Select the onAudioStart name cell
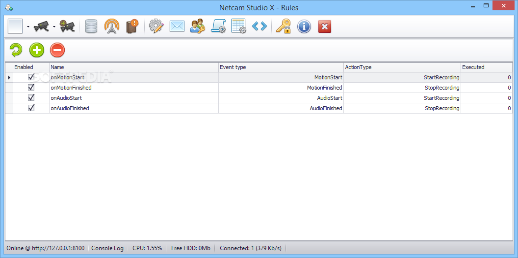Image resolution: width=518 pixels, height=258 pixels. (x=134, y=98)
